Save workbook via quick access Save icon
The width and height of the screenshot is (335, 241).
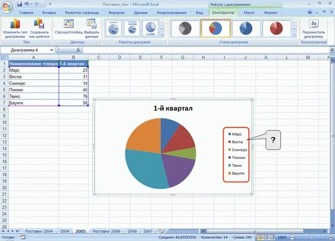19,4
